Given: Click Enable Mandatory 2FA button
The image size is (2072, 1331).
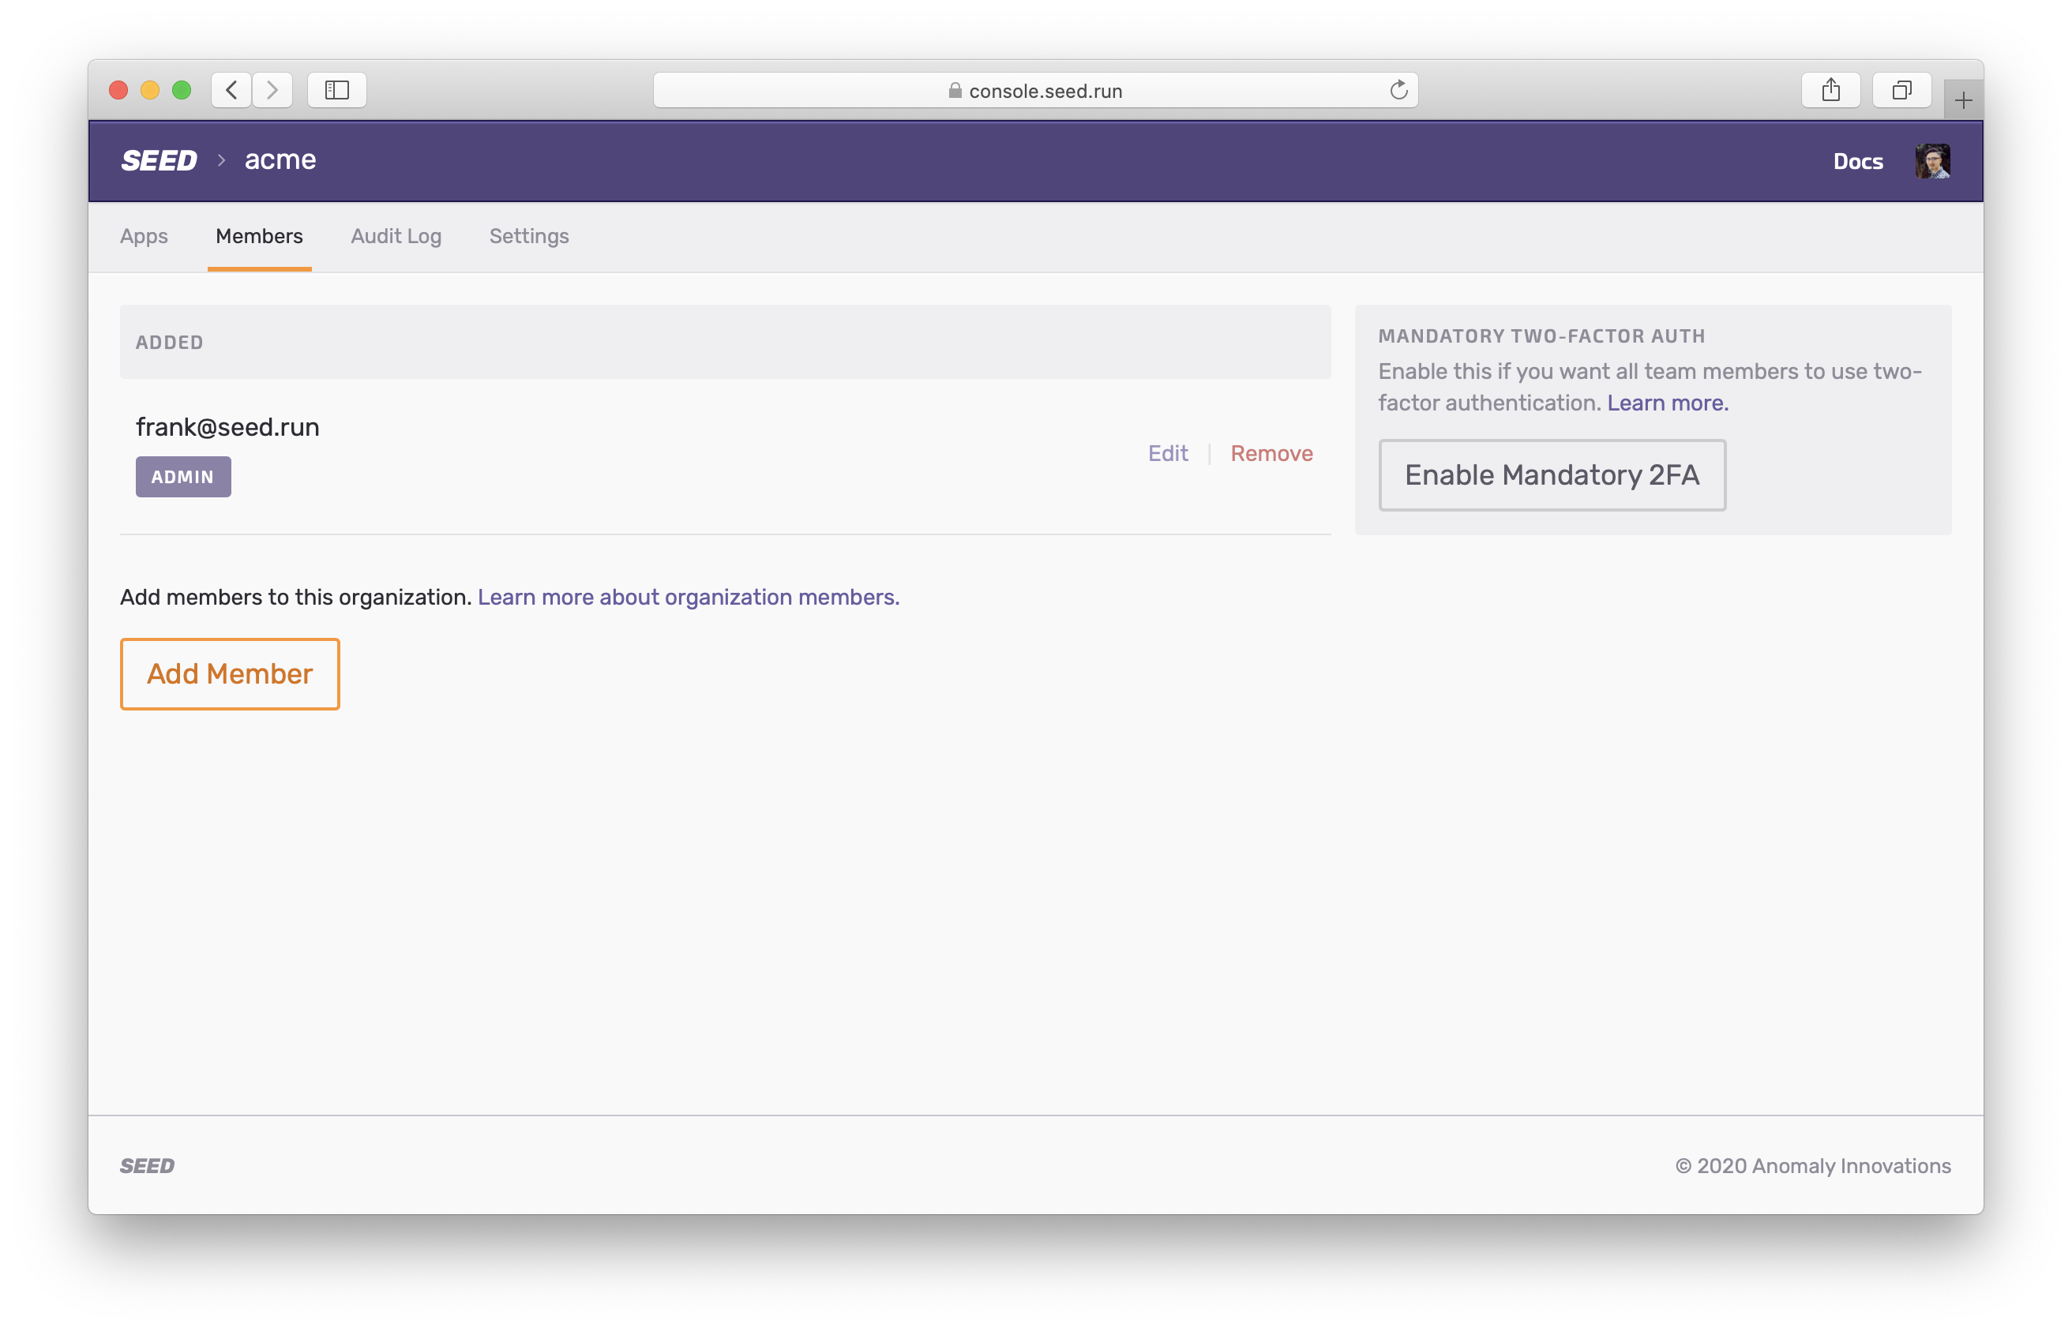Looking at the screenshot, I should click(x=1552, y=475).
